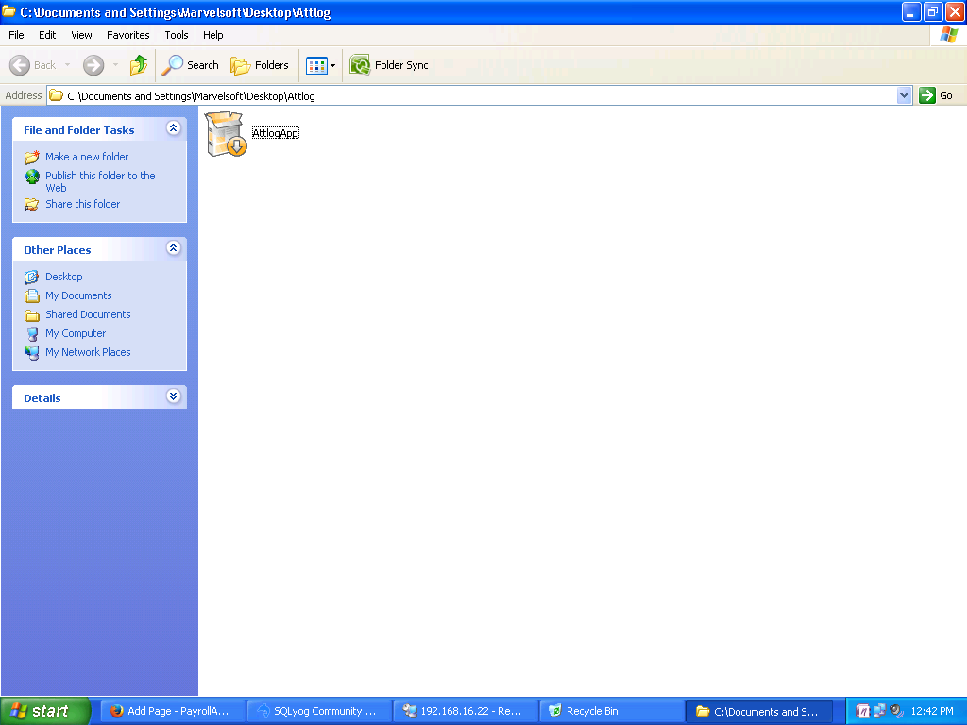This screenshot has width=967, height=725.
Task: Switch to Firefox Add Page taskbar item
Action: [172, 711]
